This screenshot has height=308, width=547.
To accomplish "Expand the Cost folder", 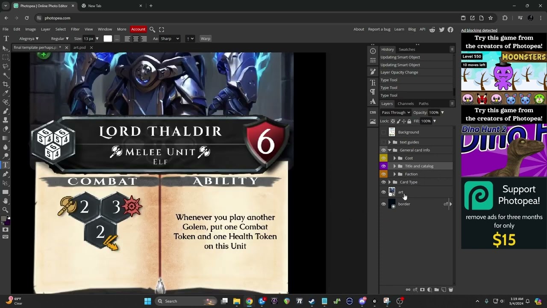I will click(x=394, y=158).
